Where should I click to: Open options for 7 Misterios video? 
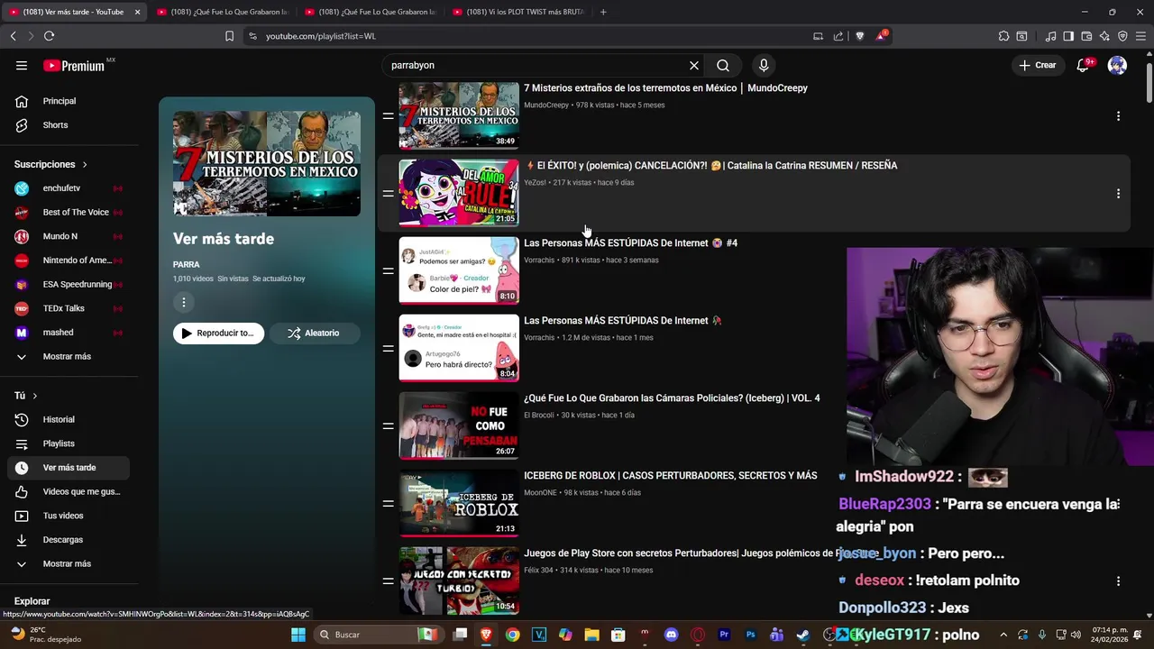tap(1118, 116)
